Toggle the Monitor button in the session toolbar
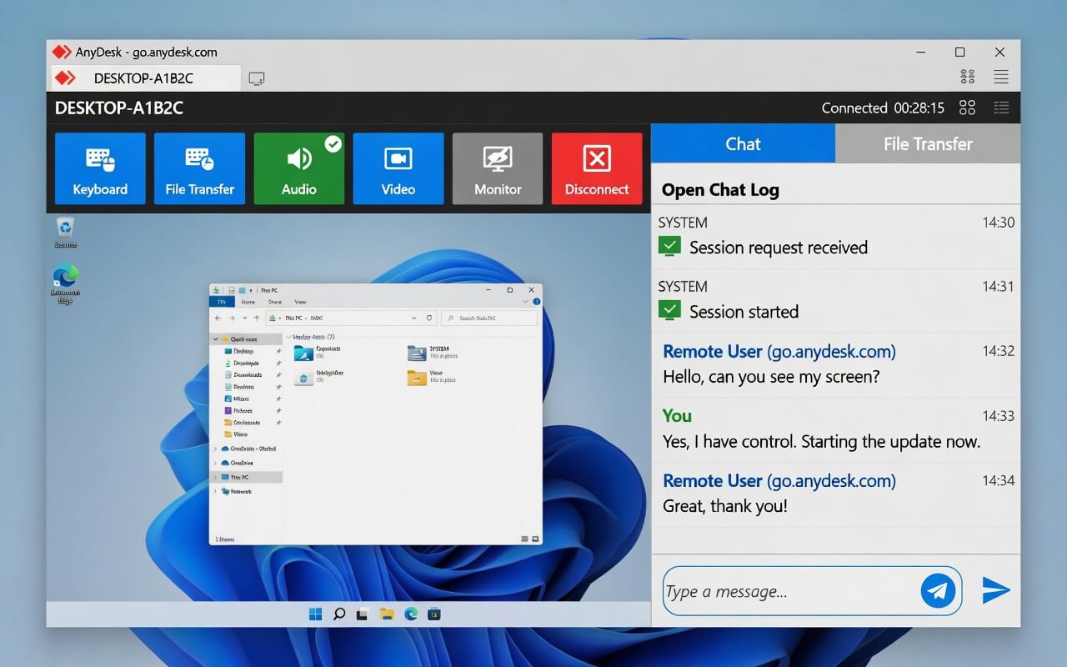The height and width of the screenshot is (667, 1067). click(498, 168)
